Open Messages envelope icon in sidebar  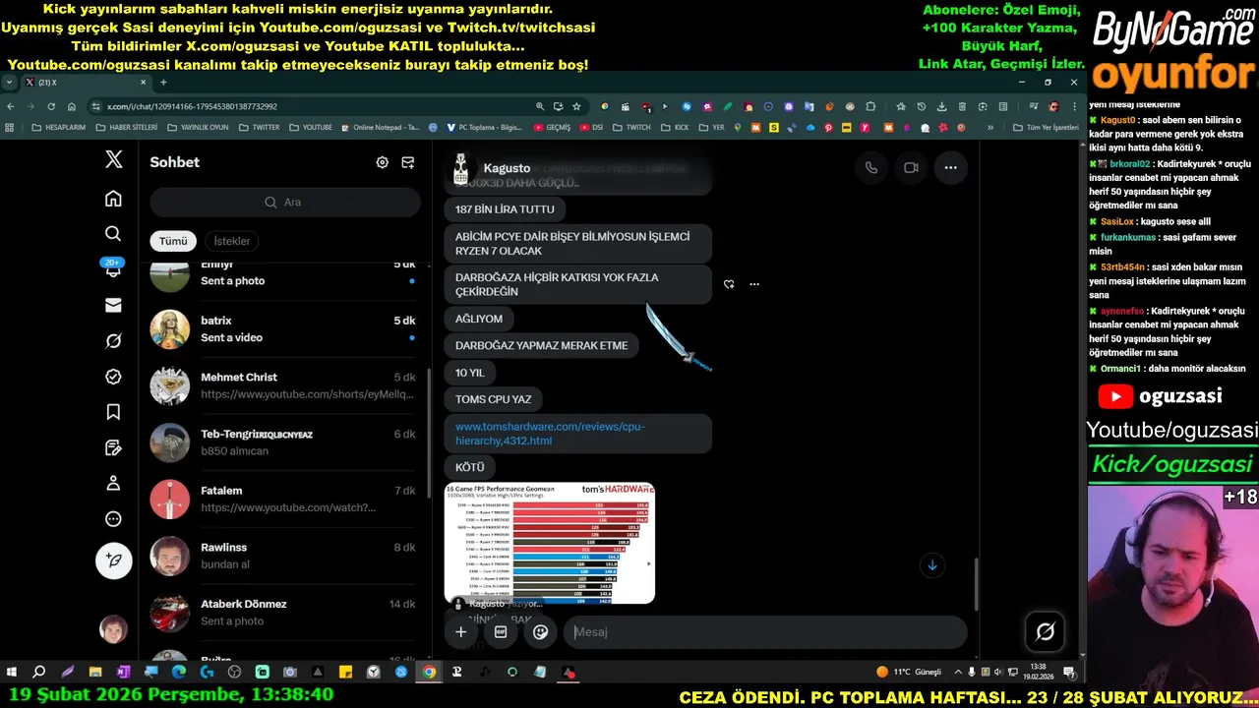pos(113,306)
